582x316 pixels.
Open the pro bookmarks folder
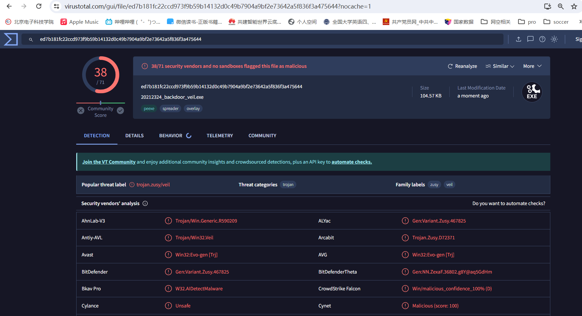[527, 22]
